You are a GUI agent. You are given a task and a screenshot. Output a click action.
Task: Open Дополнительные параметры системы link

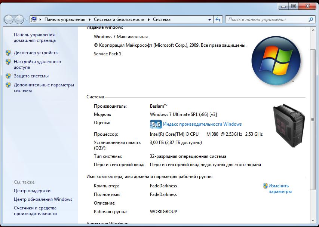pyautogui.click(x=44, y=88)
